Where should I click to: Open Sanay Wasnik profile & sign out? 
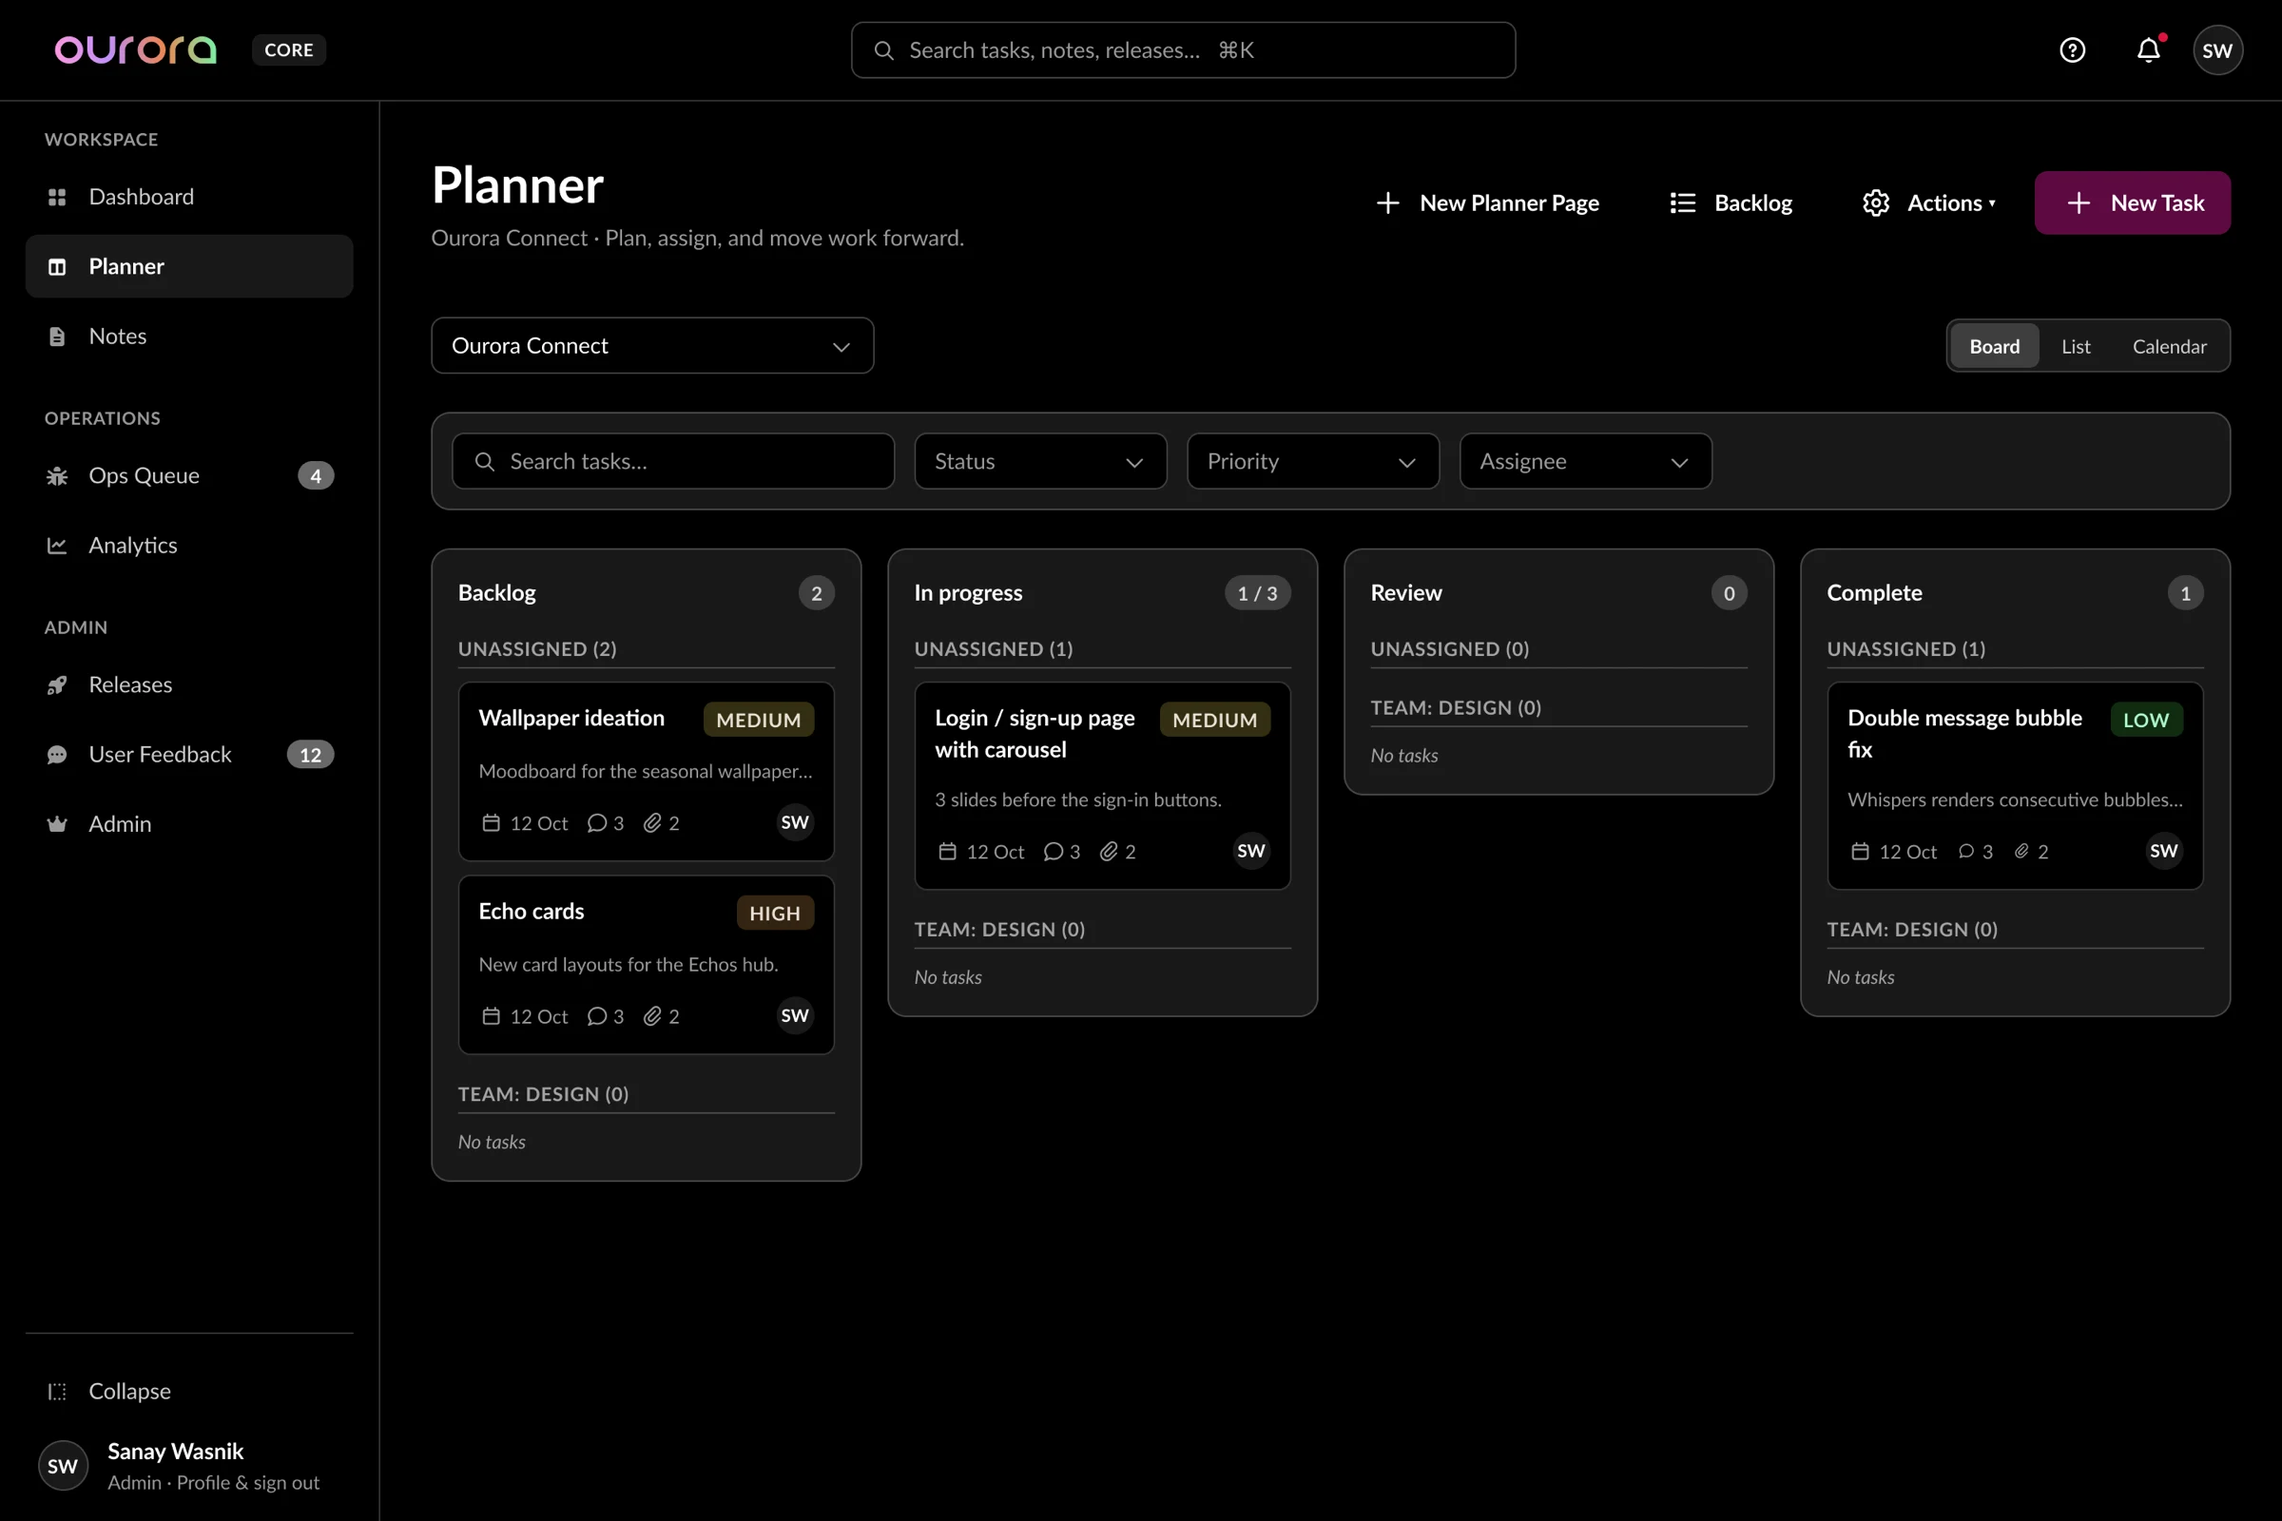189,1465
